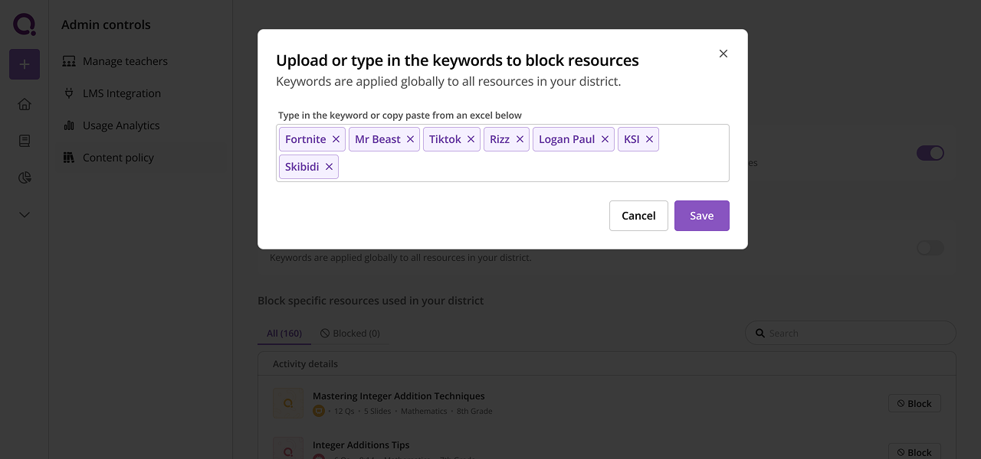Open the purple plus create button
The height and width of the screenshot is (459, 981).
click(24, 64)
